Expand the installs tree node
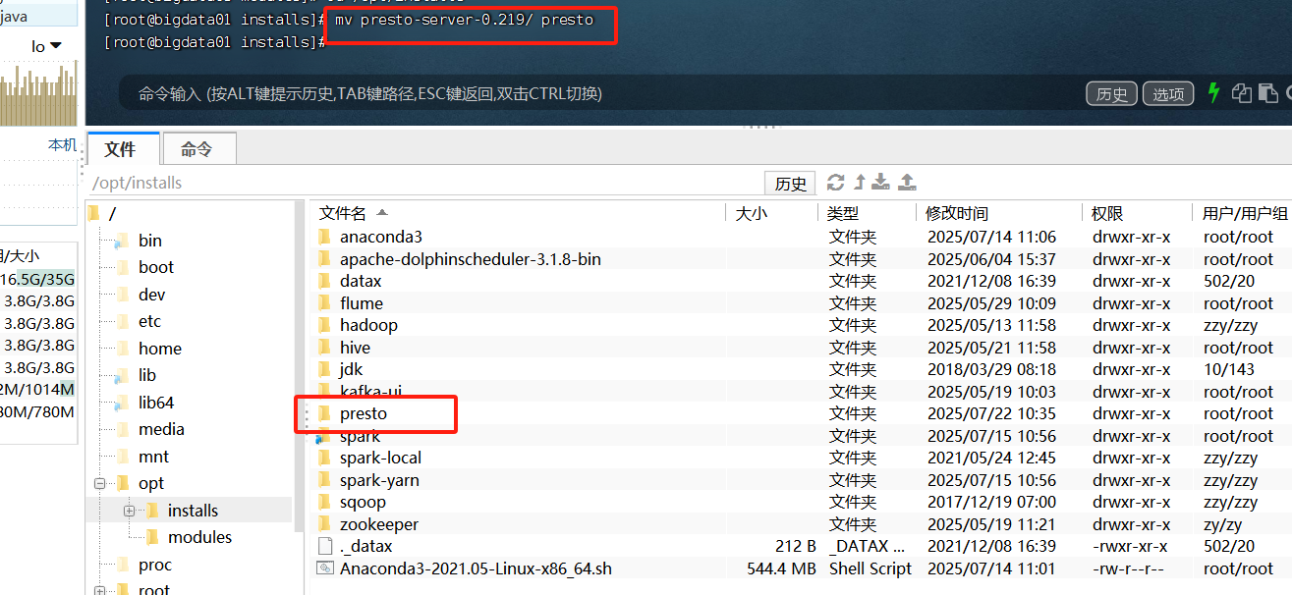 pos(131,509)
